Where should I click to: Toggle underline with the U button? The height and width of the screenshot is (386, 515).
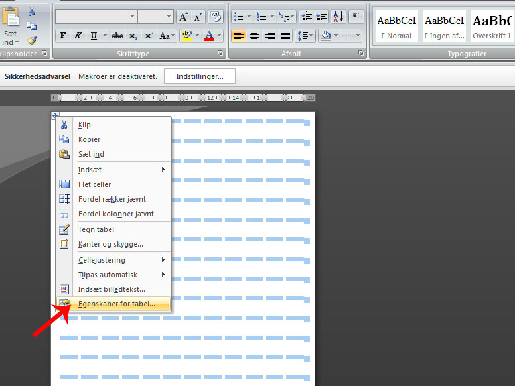pyautogui.click(x=94, y=36)
